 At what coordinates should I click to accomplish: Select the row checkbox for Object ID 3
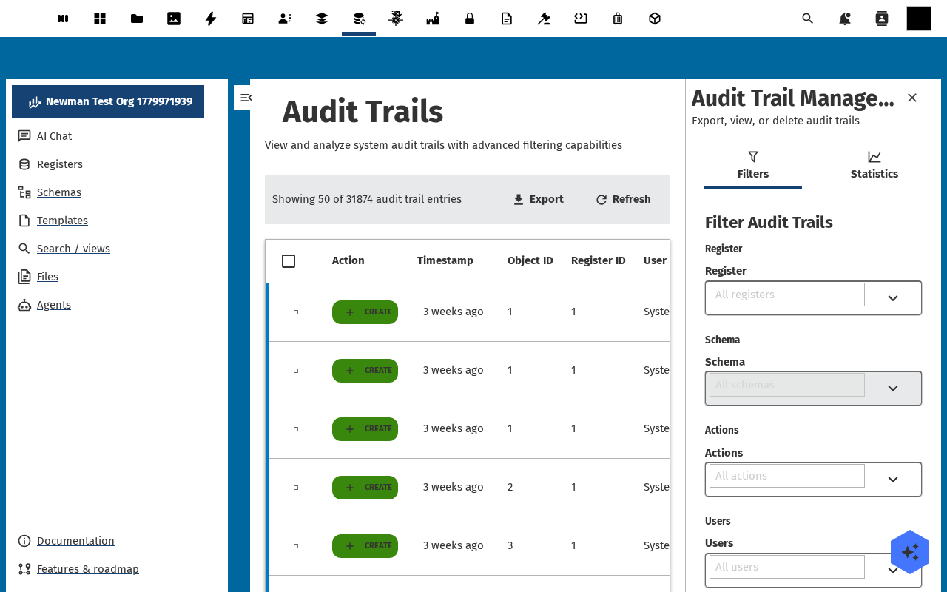pyautogui.click(x=296, y=546)
